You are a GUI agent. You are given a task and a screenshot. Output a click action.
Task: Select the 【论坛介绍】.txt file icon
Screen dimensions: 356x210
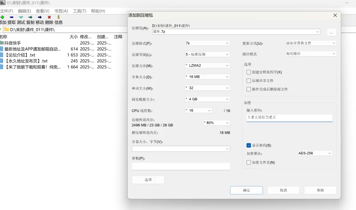(x=2, y=55)
